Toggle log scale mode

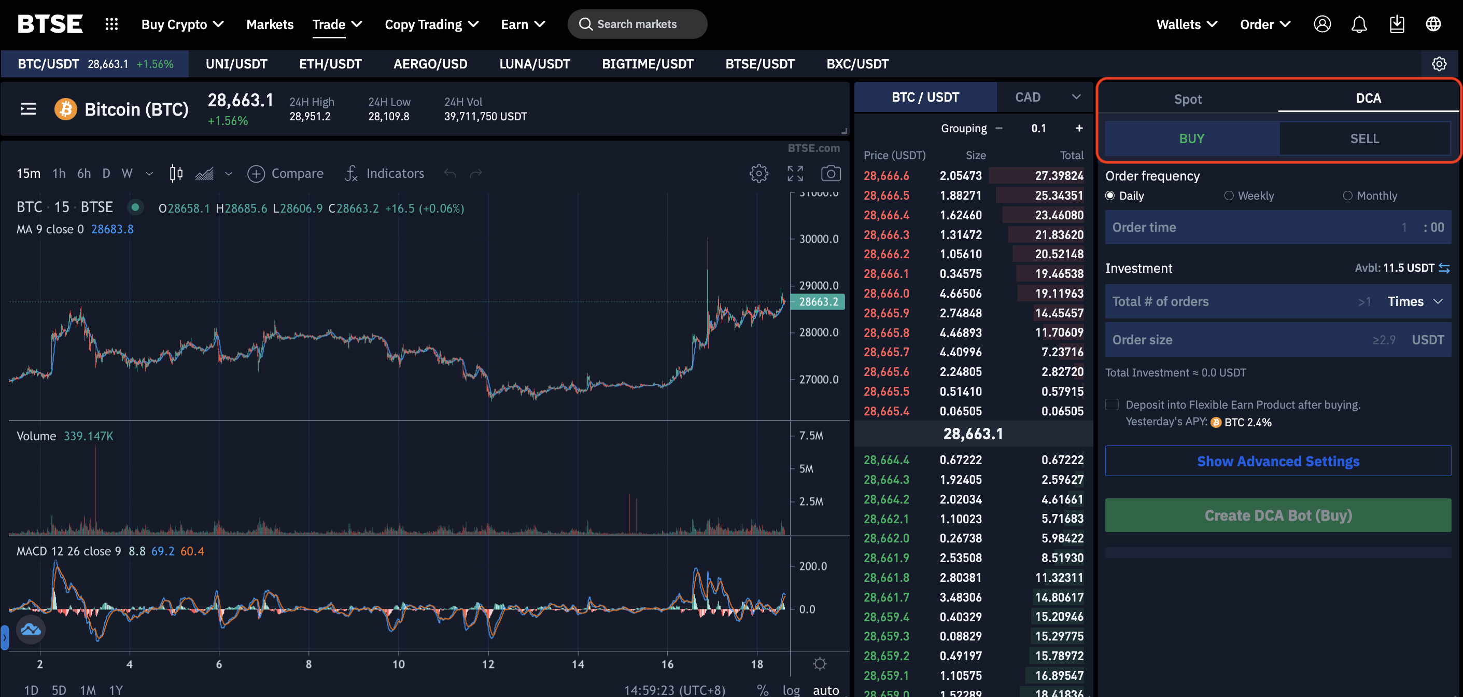tap(791, 690)
